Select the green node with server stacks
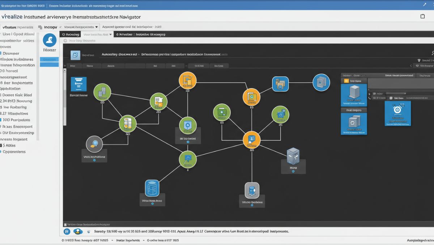The height and width of the screenshot is (245, 434). point(102,92)
